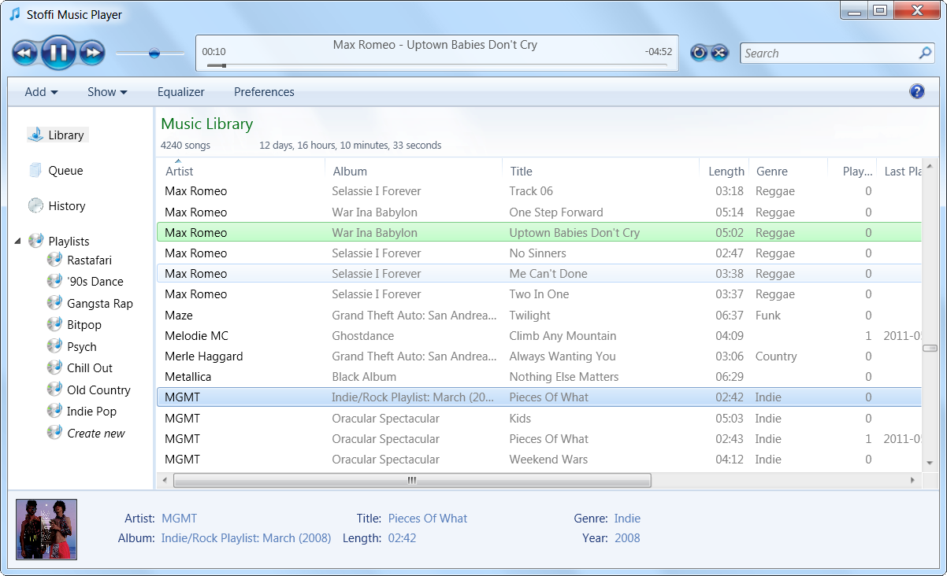
Task: Open the Show dropdown menu
Action: tap(107, 92)
